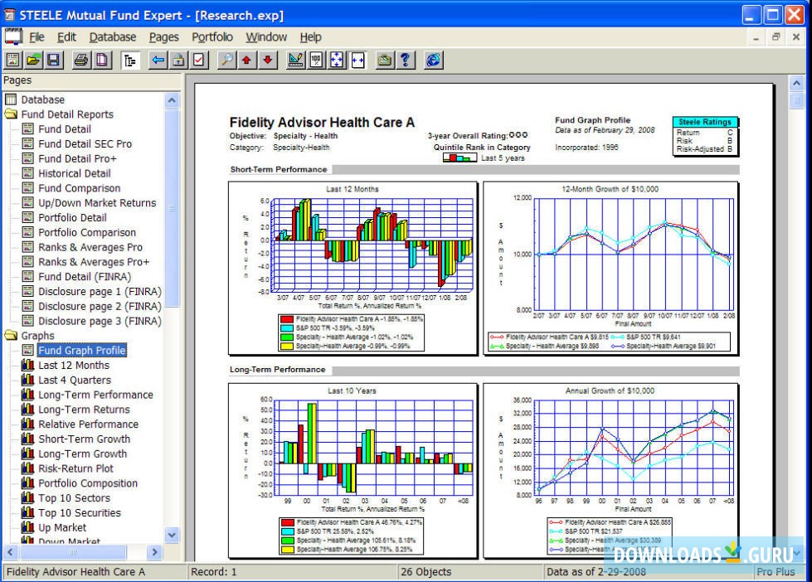Open the Pages menu
812x582 pixels.
(x=163, y=37)
